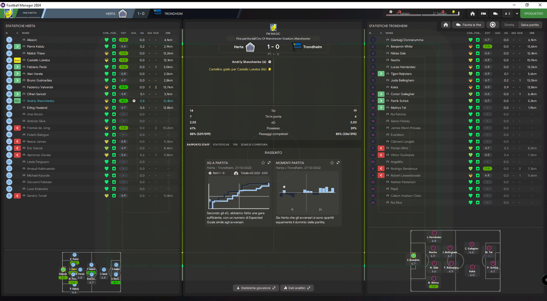Viewport: 547px width, 301px height.
Task: Open the Rapporto Staff tab
Action: (x=198, y=145)
